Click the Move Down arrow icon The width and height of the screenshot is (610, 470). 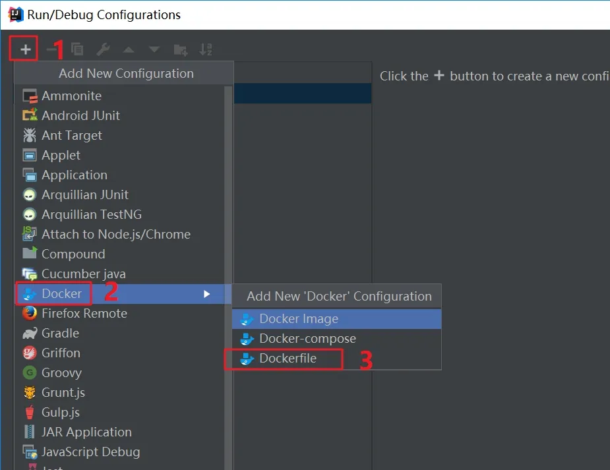pos(154,49)
